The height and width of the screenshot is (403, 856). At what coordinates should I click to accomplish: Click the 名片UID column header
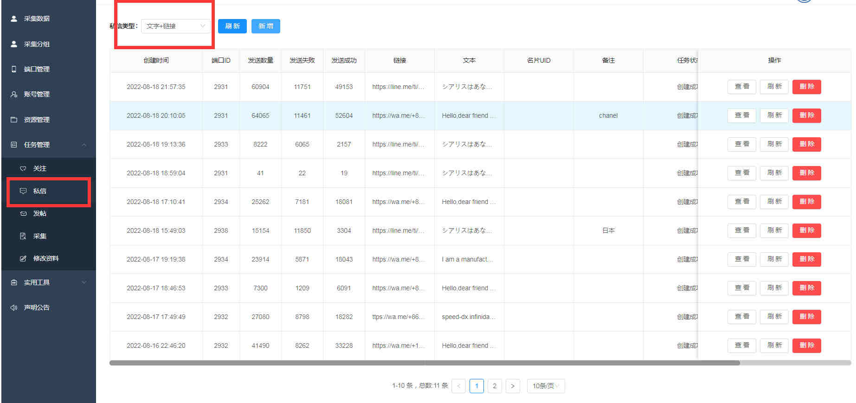pyautogui.click(x=539, y=60)
